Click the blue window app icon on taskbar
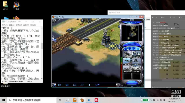This screenshot has width=185, height=103. [x=89, y=100]
